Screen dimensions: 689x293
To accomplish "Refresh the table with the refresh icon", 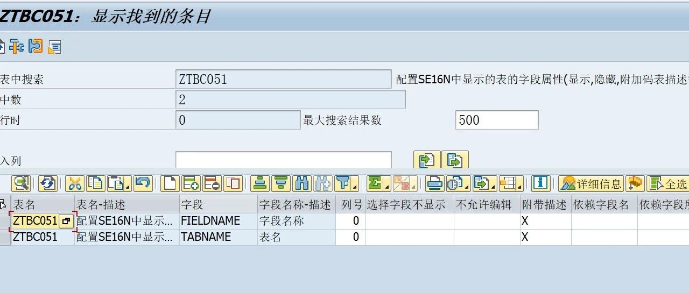I will (48, 183).
